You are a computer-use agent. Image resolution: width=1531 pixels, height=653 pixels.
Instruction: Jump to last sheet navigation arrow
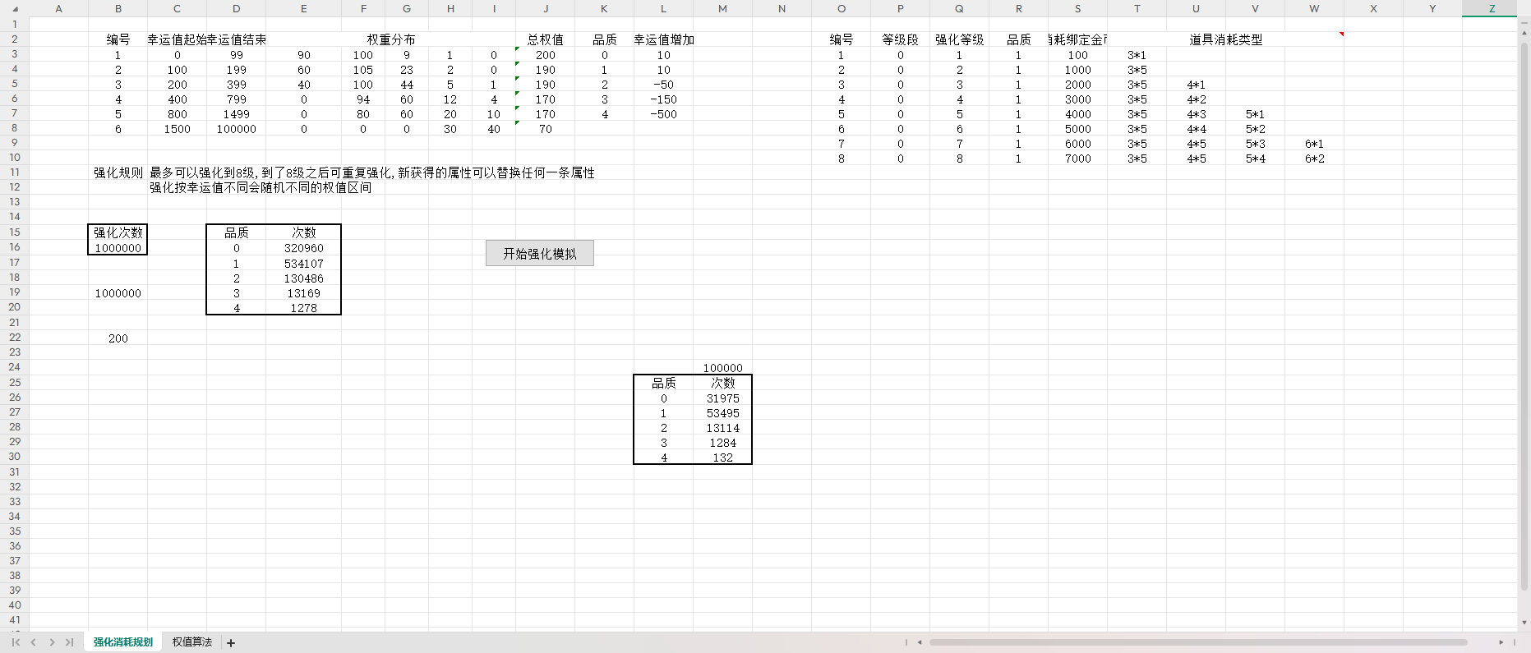tap(70, 642)
